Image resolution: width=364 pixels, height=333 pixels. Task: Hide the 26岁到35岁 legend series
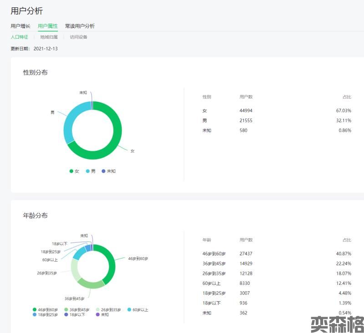[x=108, y=310]
